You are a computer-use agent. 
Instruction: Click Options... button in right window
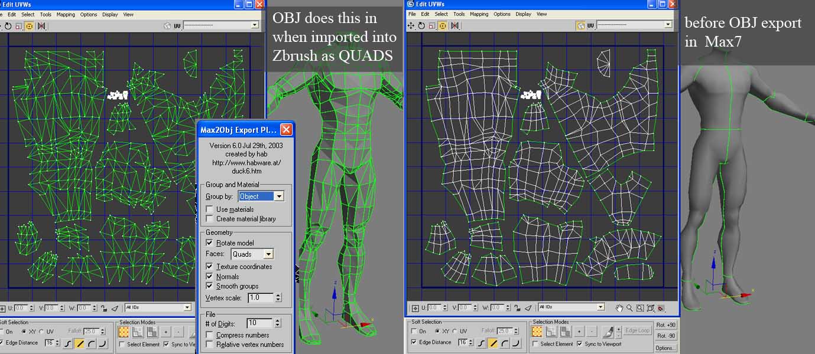coord(666,348)
